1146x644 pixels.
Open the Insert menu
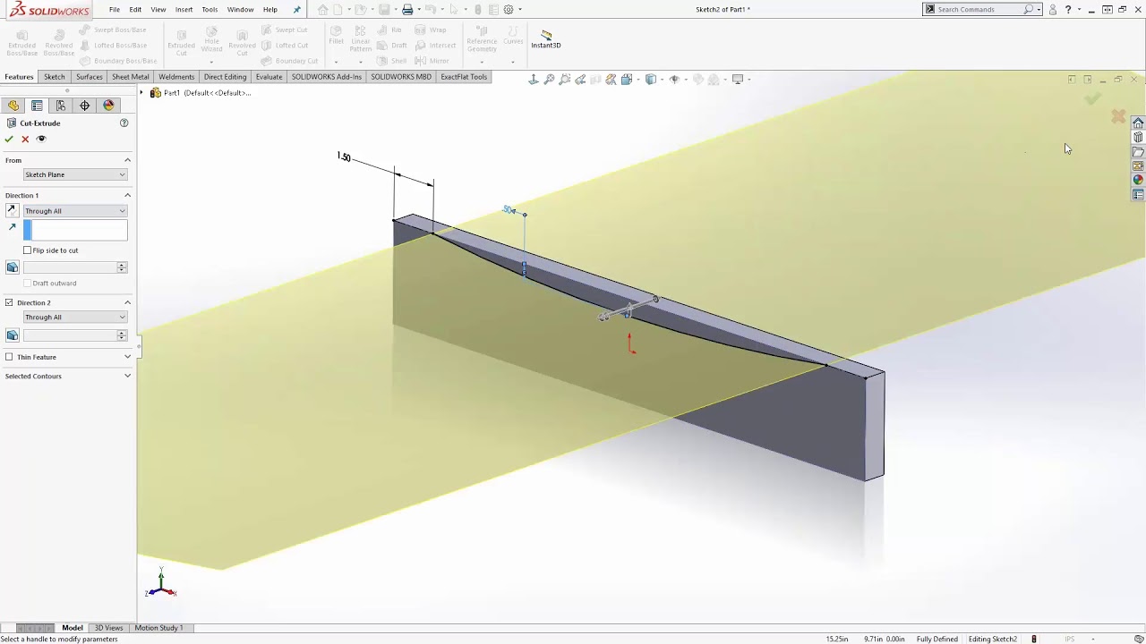point(184,9)
